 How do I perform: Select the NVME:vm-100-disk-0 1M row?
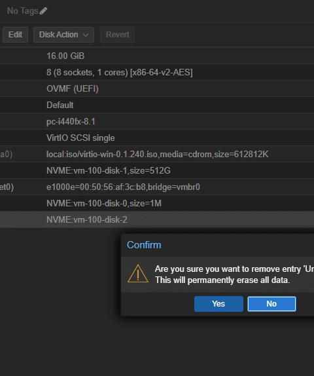[x=157, y=203]
